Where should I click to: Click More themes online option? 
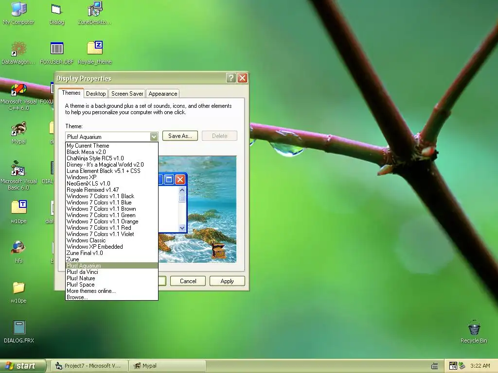(112, 291)
